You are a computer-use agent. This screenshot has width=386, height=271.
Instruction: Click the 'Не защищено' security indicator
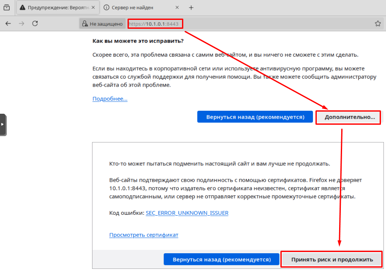coord(103,24)
